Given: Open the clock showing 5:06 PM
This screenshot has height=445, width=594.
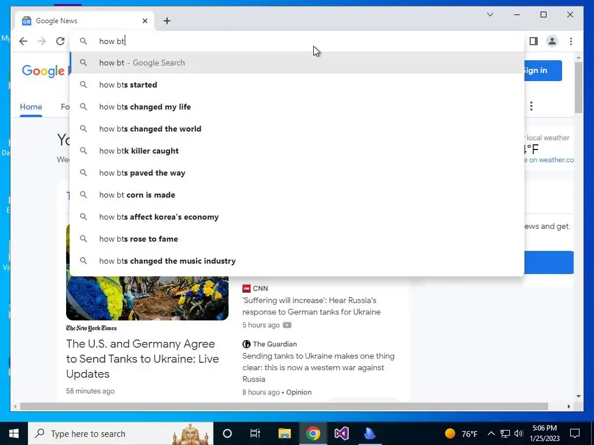Looking at the screenshot, I should (544, 433).
